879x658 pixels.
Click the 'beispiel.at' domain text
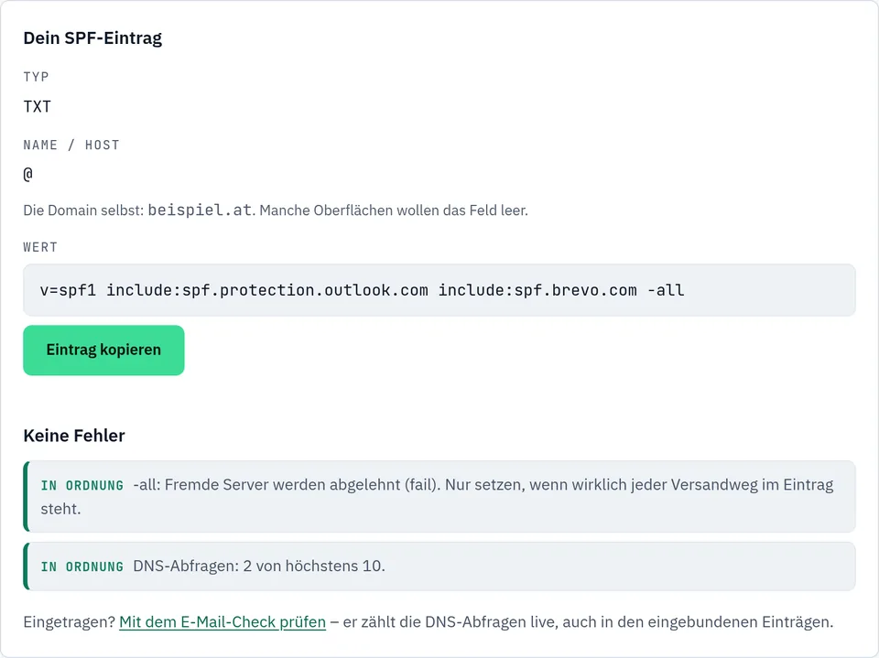(200, 210)
